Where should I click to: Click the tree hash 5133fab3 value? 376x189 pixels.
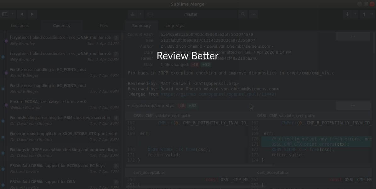(208, 40)
